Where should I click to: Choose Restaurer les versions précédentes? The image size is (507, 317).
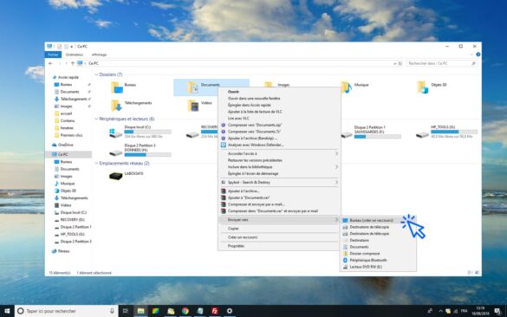click(255, 160)
